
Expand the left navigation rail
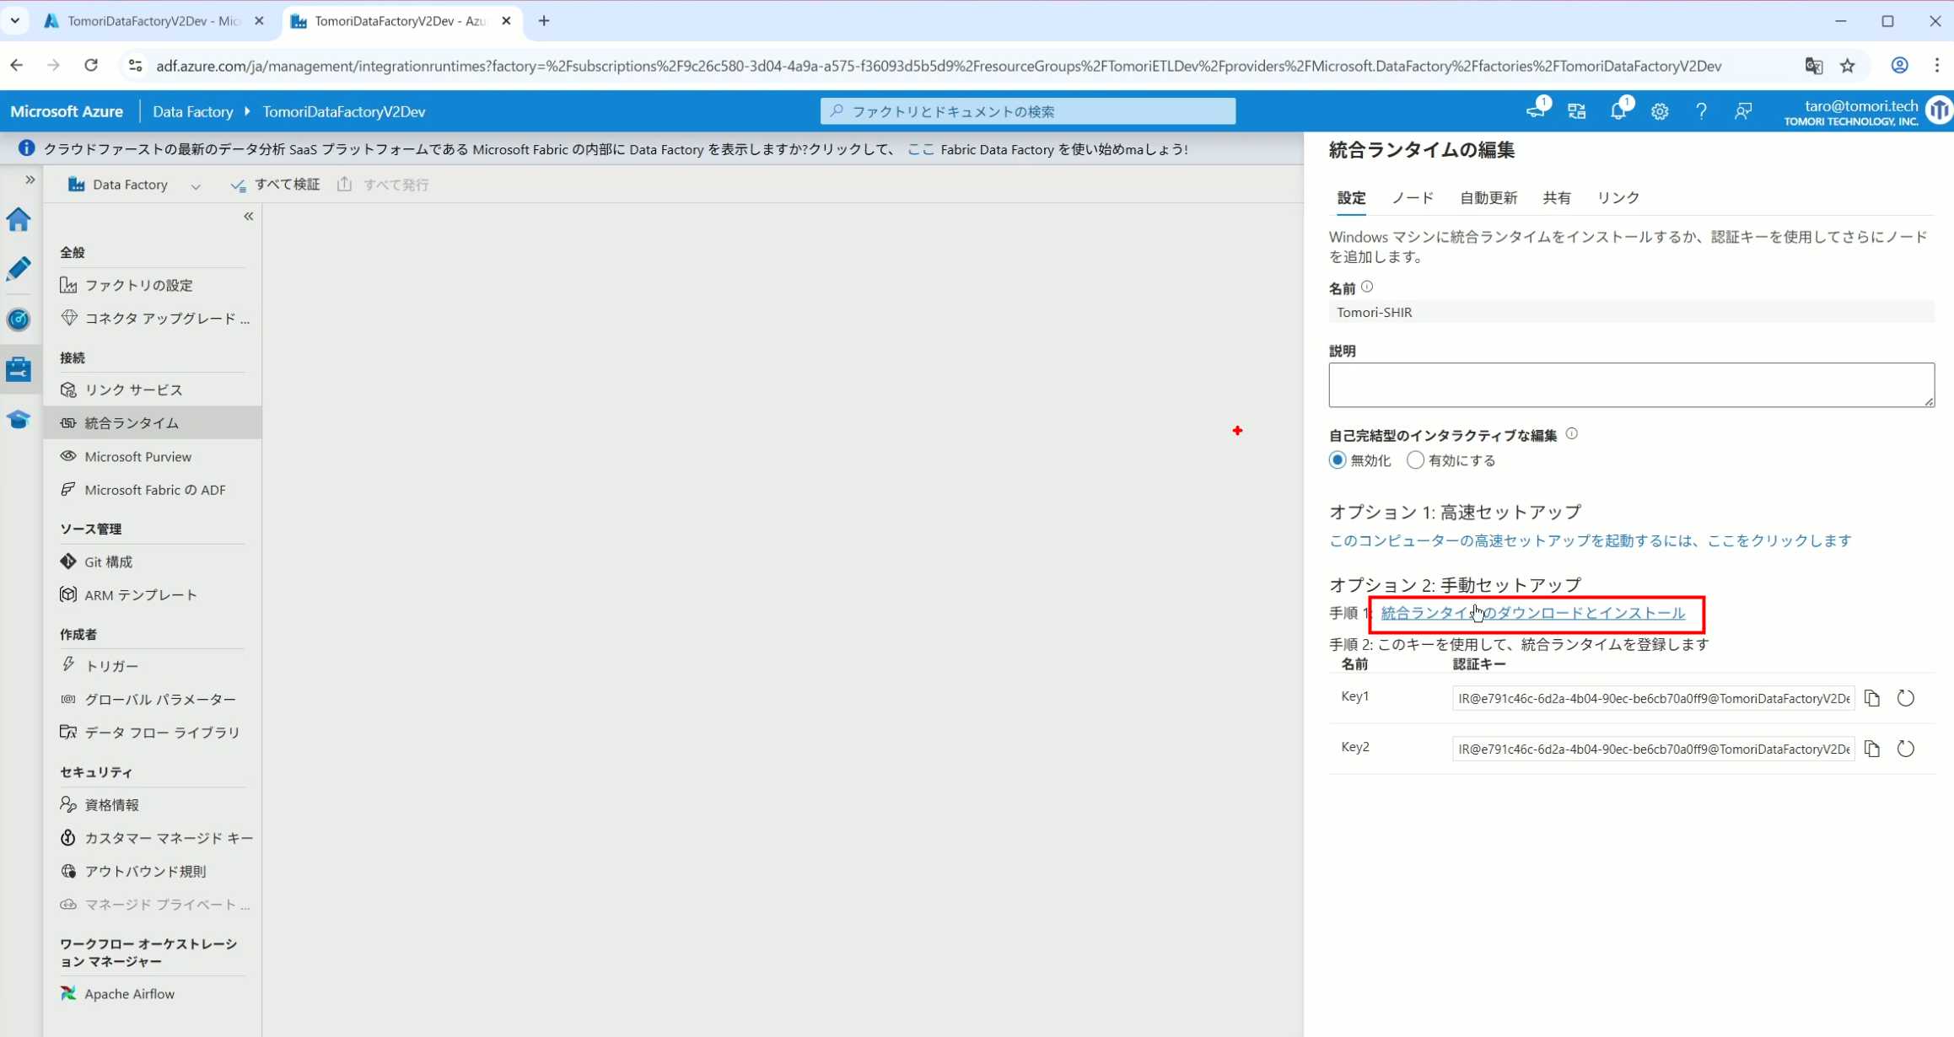click(x=30, y=180)
